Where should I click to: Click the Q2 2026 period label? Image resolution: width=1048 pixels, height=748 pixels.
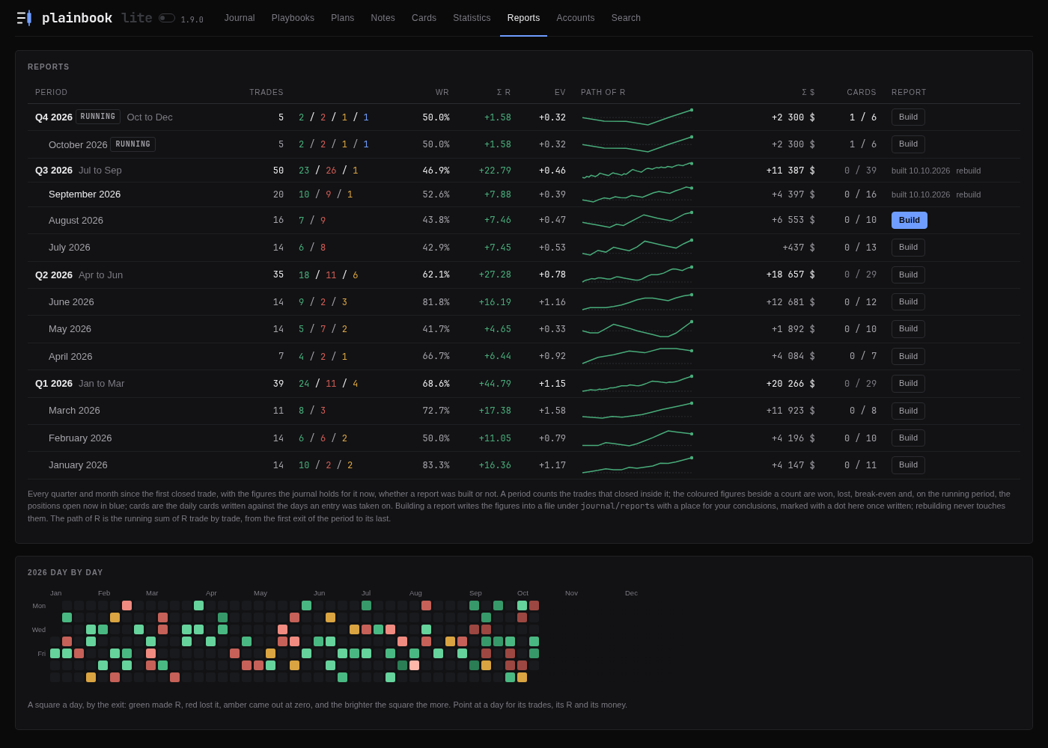point(54,275)
